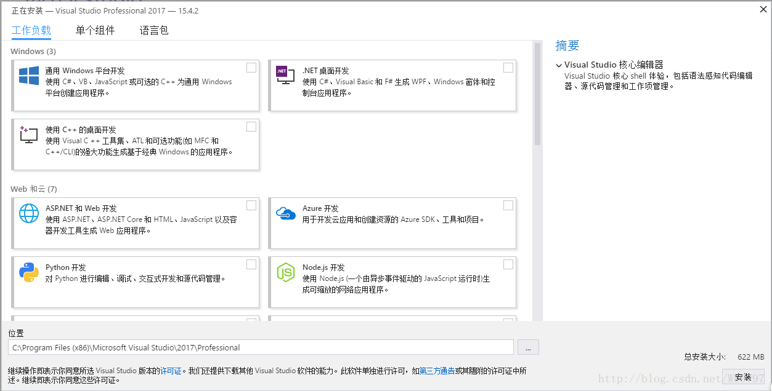772x391 pixels.
Task: Click the Python development logo icon
Action: pos(29,272)
